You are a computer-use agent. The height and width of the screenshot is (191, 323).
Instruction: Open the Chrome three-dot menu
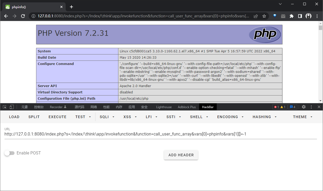point(317,16)
